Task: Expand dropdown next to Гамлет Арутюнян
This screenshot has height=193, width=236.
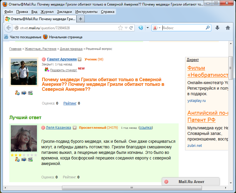Action: coord(80,60)
